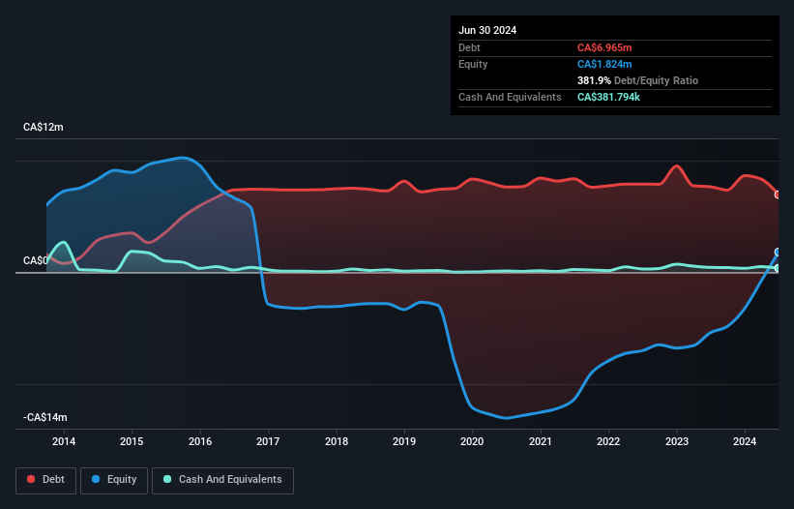Viewport: 794px width, 509px height.
Task: Click the Debt label in tooltip
Action: click(x=469, y=47)
